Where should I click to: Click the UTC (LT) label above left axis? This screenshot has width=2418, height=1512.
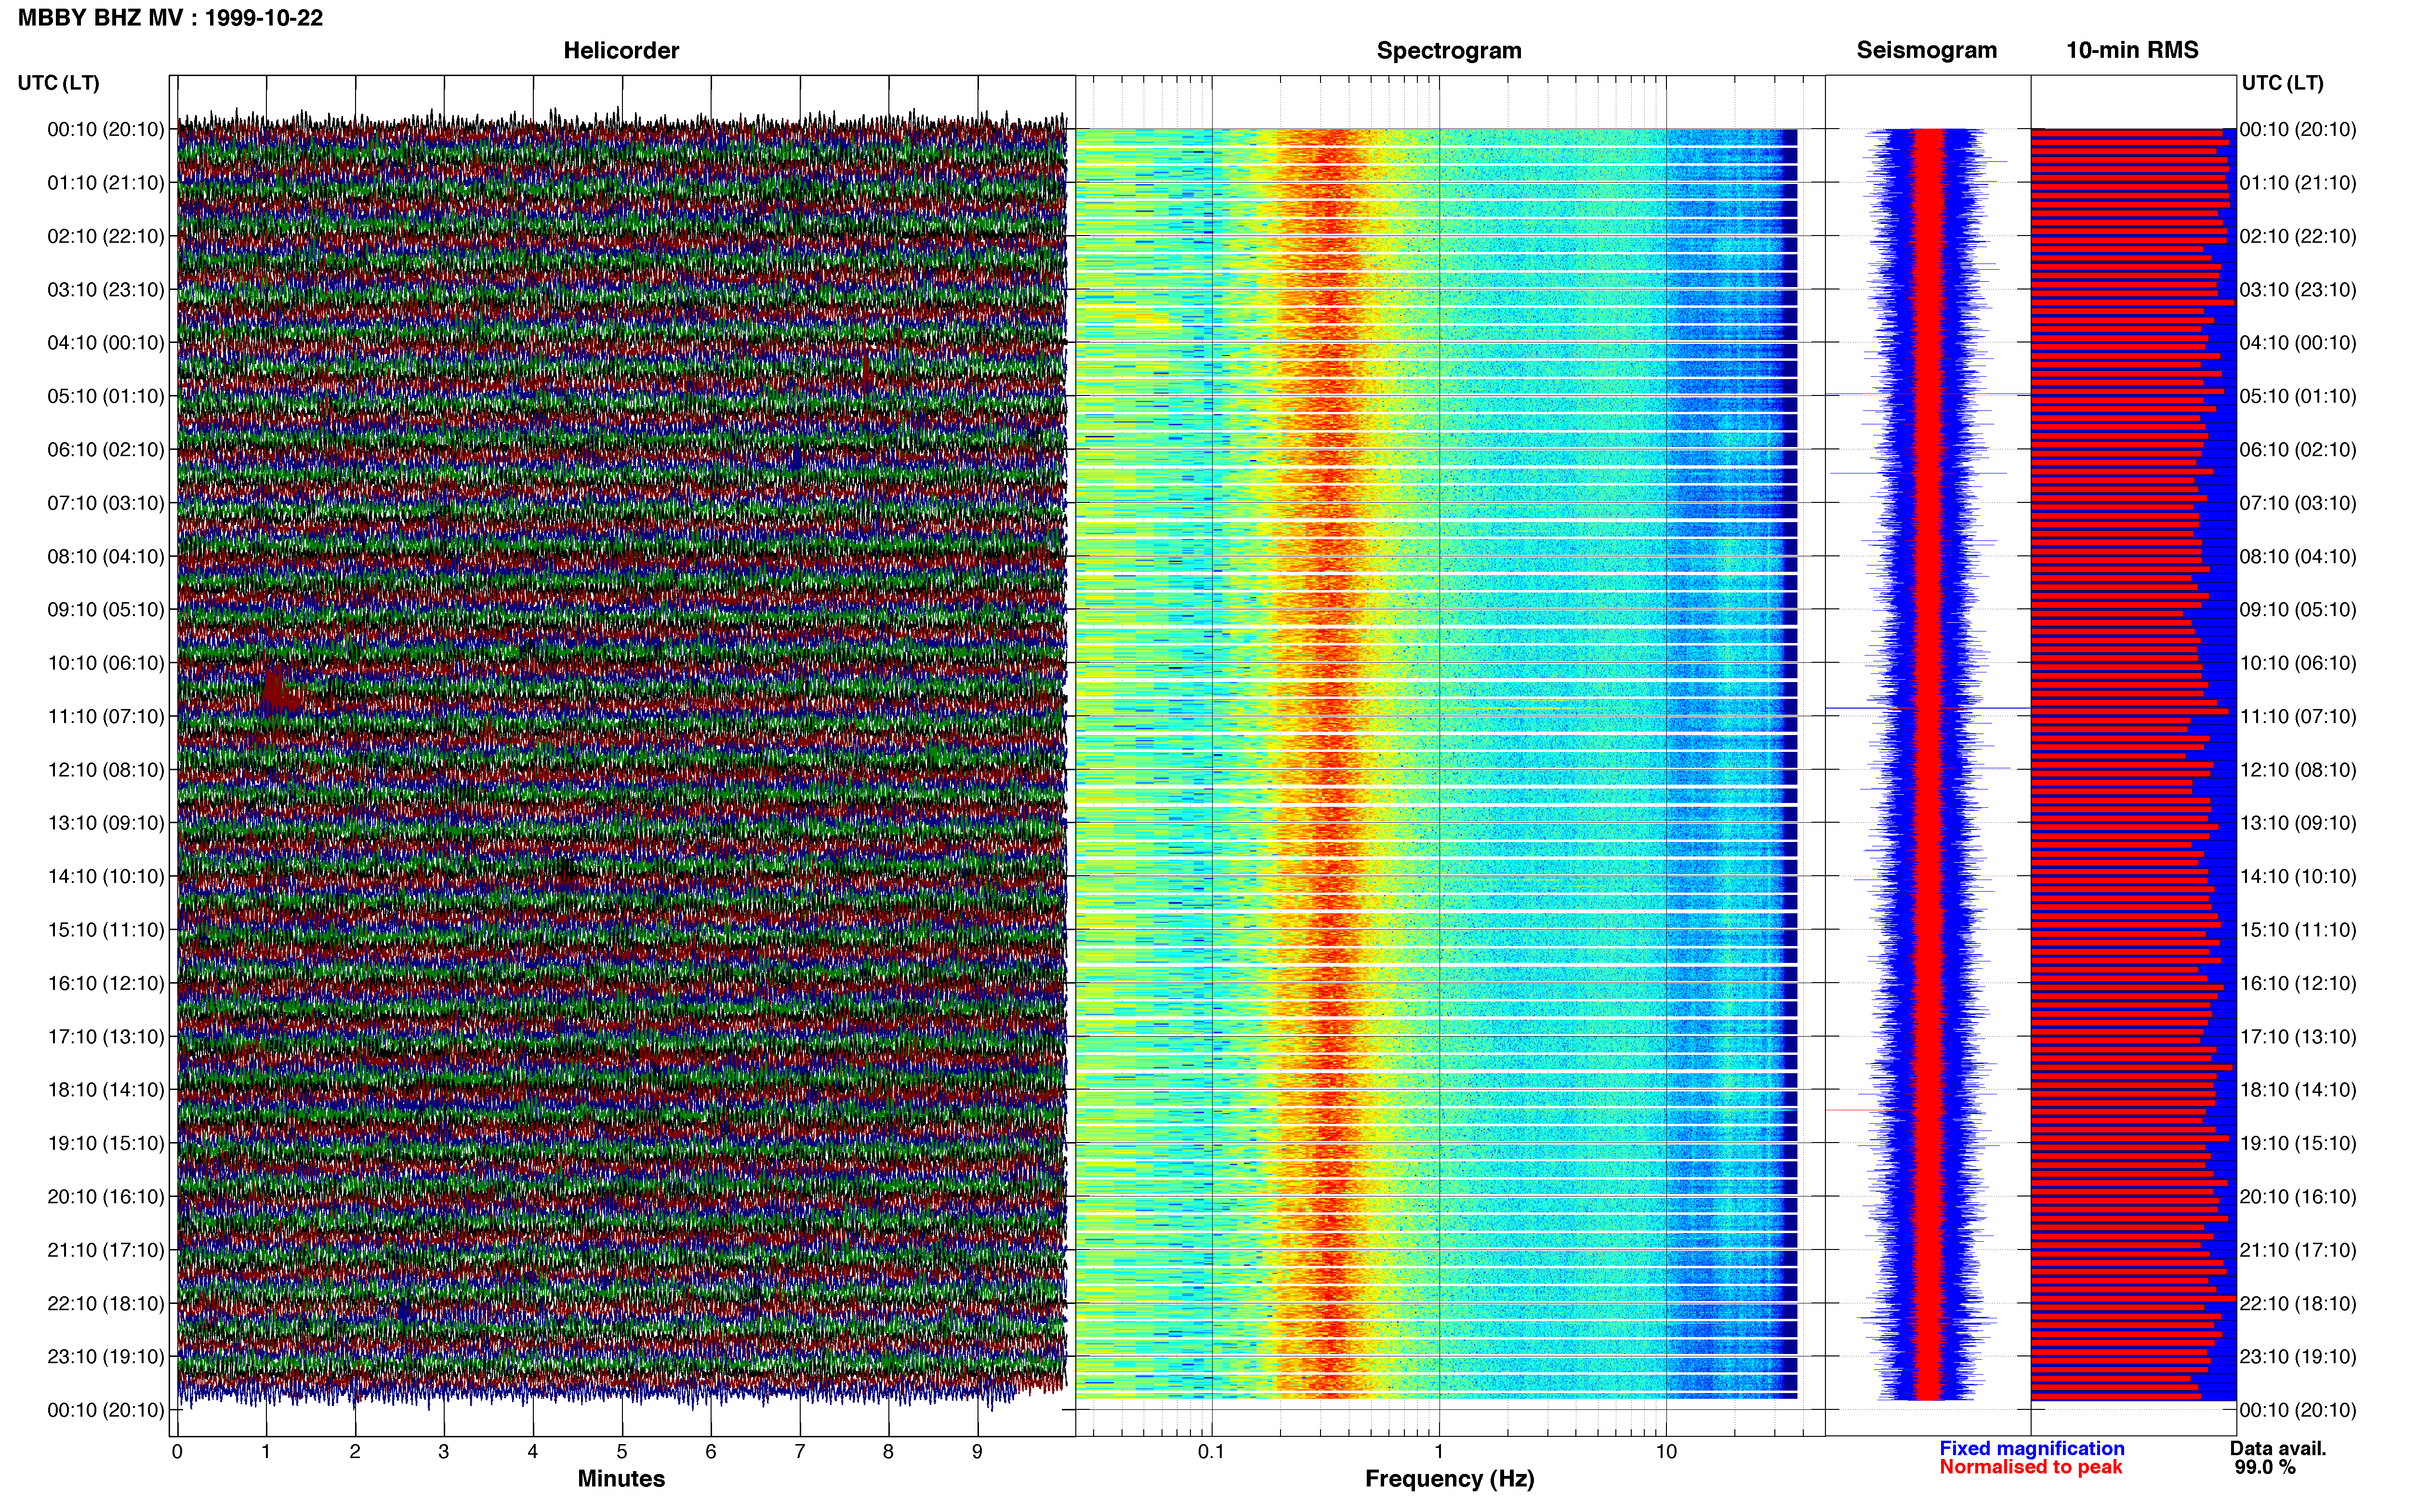pos(59,83)
